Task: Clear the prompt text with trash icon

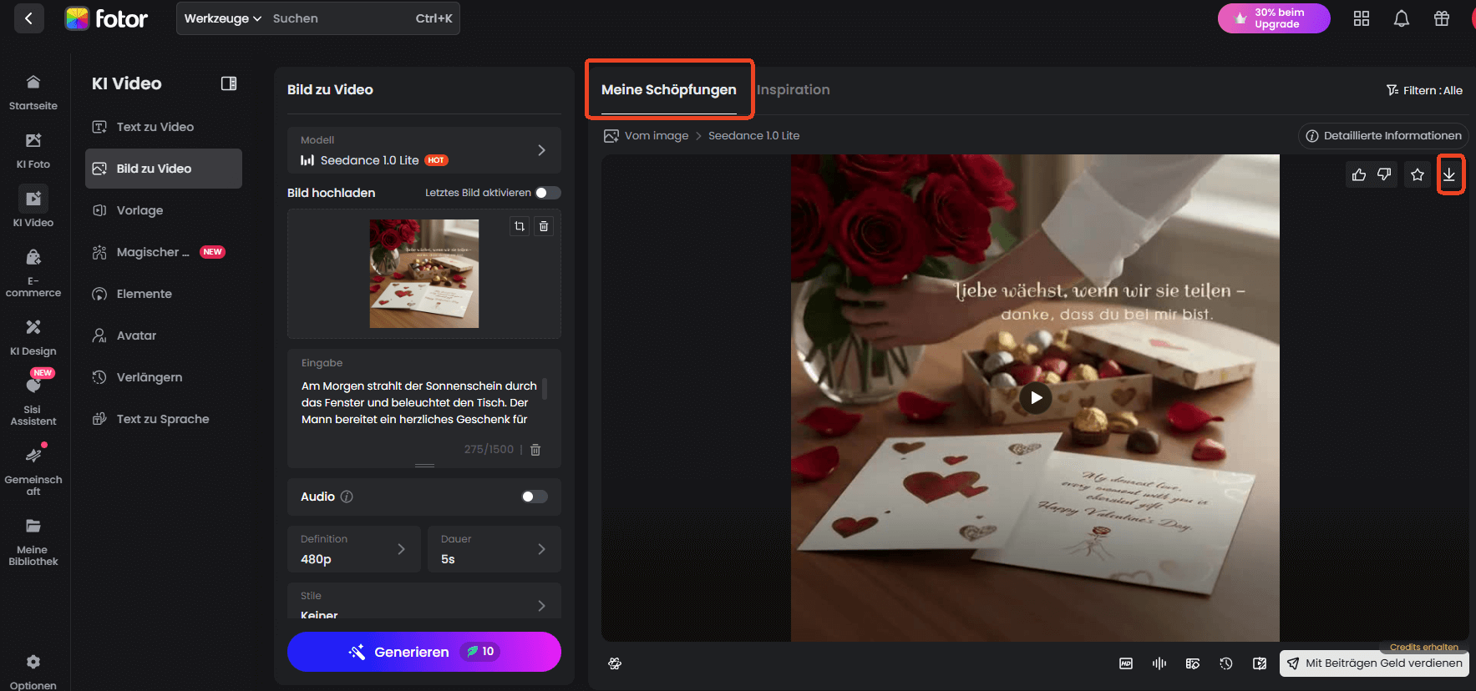Action: tap(535, 450)
